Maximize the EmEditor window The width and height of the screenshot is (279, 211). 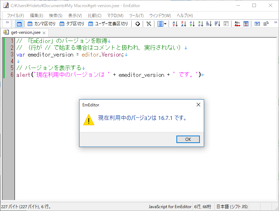tap(254, 6)
